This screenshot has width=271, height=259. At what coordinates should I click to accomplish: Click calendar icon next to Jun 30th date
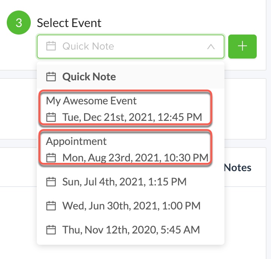point(51,206)
